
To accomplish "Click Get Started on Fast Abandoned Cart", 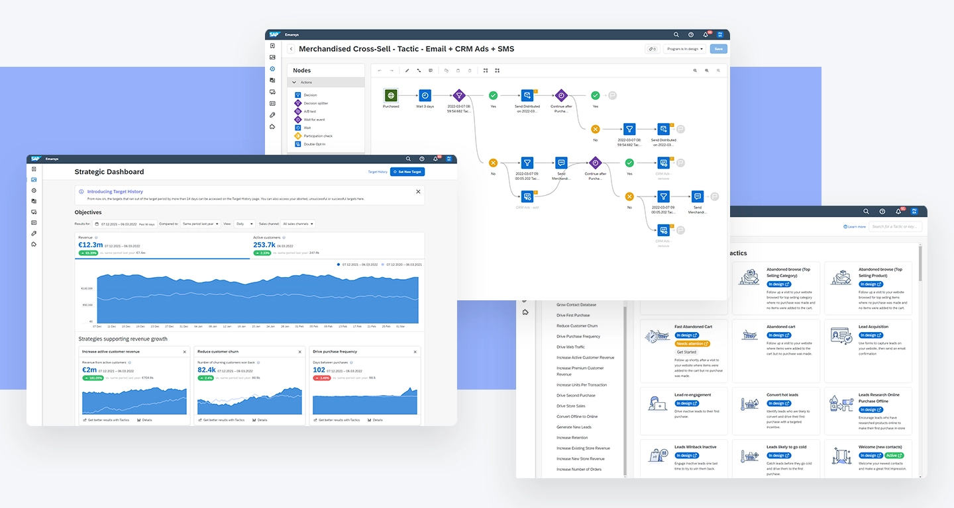I will 686,353.
